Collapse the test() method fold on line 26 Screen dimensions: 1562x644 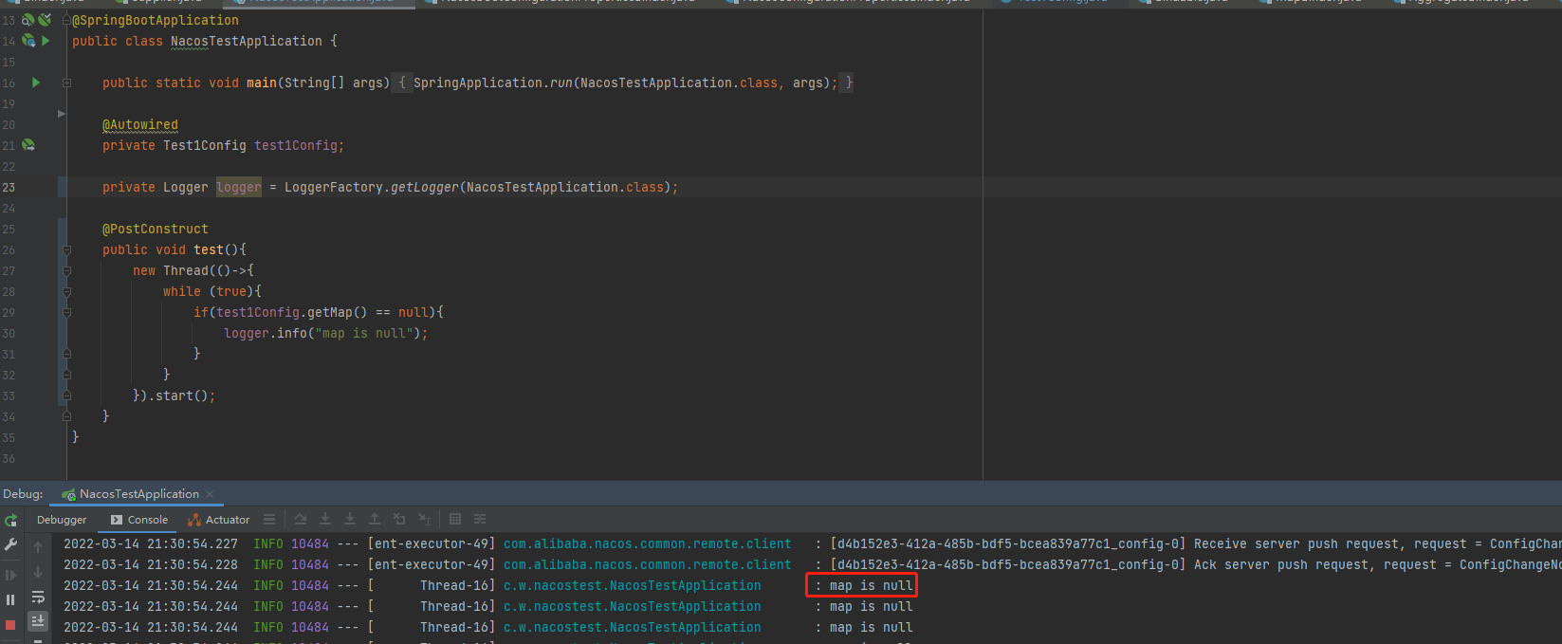66,249
